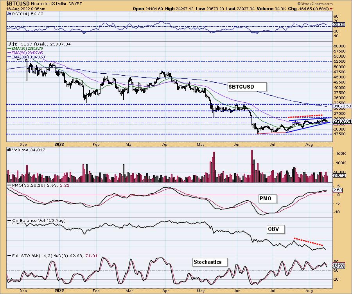Click the 2.63 PMO axis value tag
352x294 pixels.
338,190
